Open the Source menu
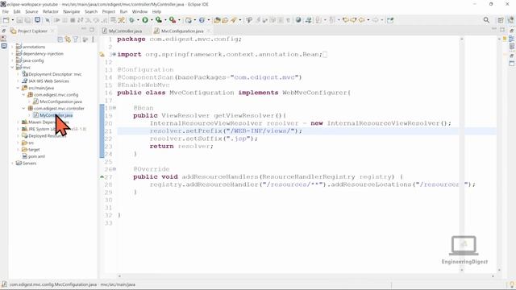This screenshot has width=516, height=290. coord(31,11)
